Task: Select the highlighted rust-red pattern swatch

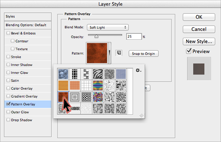Action: point(63,97)
